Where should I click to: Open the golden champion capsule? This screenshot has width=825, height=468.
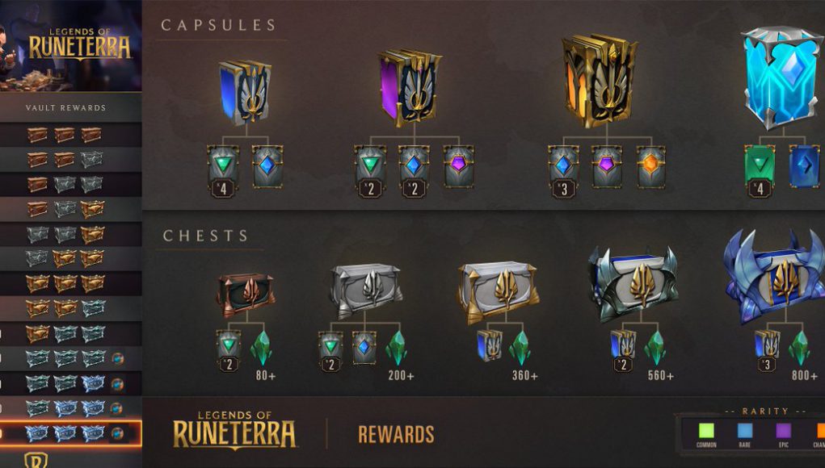click(600, 81)
